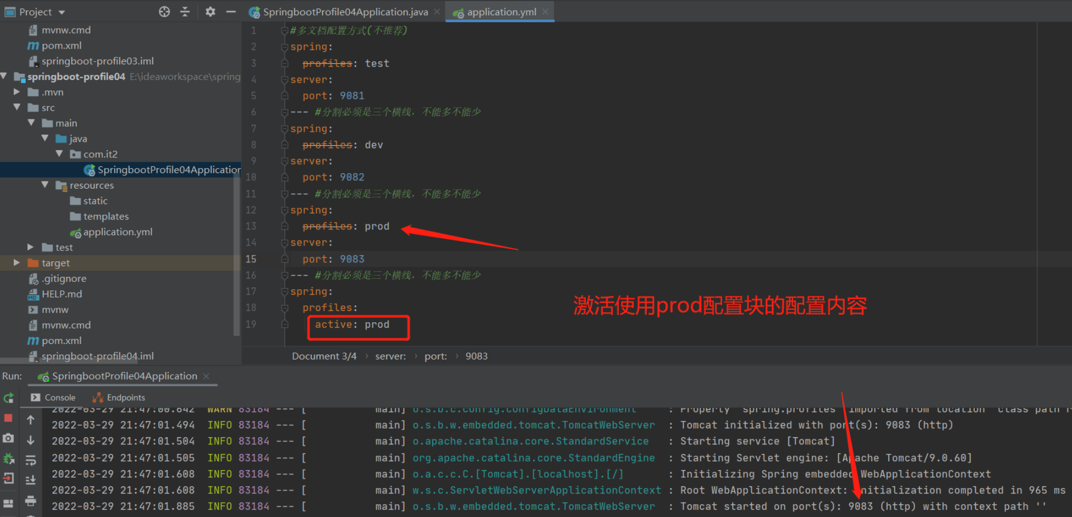
Task: Select the templates folder
Action: [99, 216]
